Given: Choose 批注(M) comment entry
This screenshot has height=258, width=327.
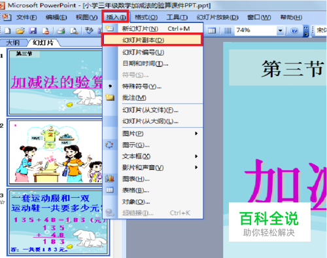Looking at the screenshot, I should pos(153,98).
